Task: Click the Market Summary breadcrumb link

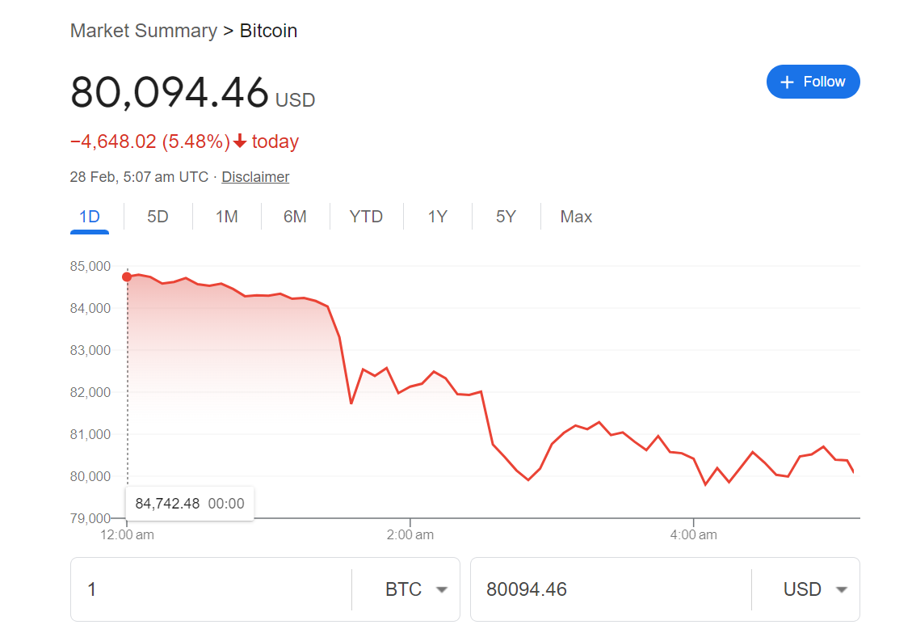Action: [144, 31]
